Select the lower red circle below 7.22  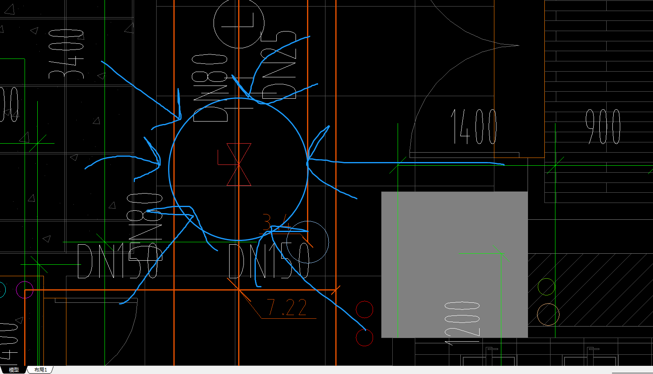pyautogui.click(x=364, y=338)
